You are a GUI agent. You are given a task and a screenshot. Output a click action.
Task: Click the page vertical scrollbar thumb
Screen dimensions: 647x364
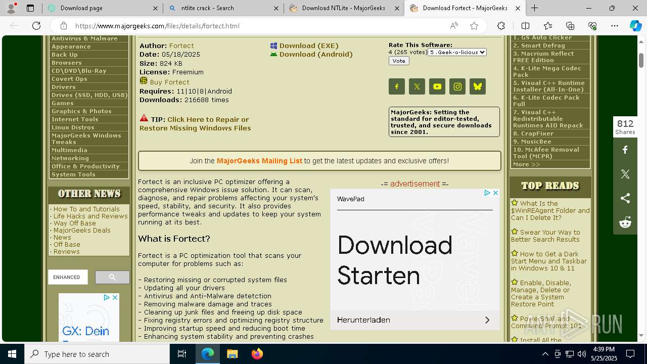coord(641,60)
